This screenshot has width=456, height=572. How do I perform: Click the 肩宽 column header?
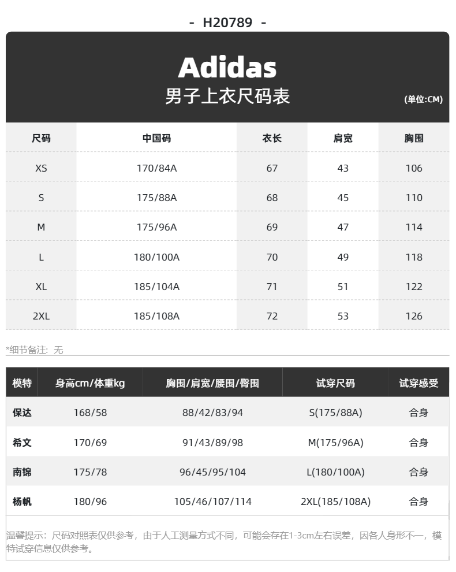(343, 138)
